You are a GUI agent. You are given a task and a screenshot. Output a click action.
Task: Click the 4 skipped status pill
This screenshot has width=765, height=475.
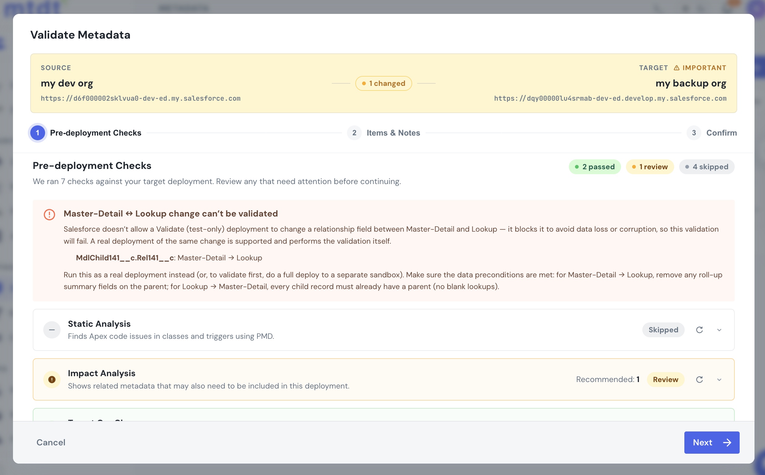707,167
